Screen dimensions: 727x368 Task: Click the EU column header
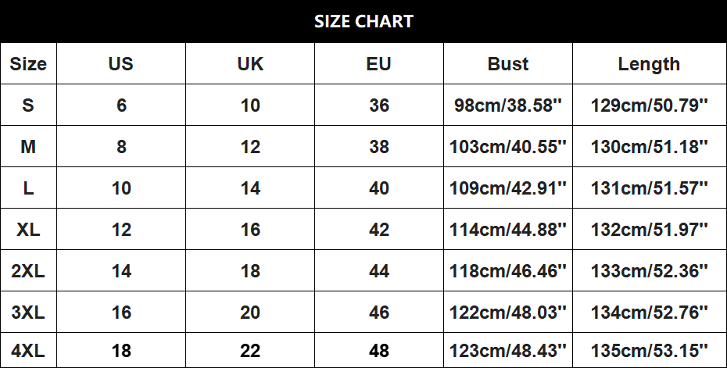tap(379, 64)
